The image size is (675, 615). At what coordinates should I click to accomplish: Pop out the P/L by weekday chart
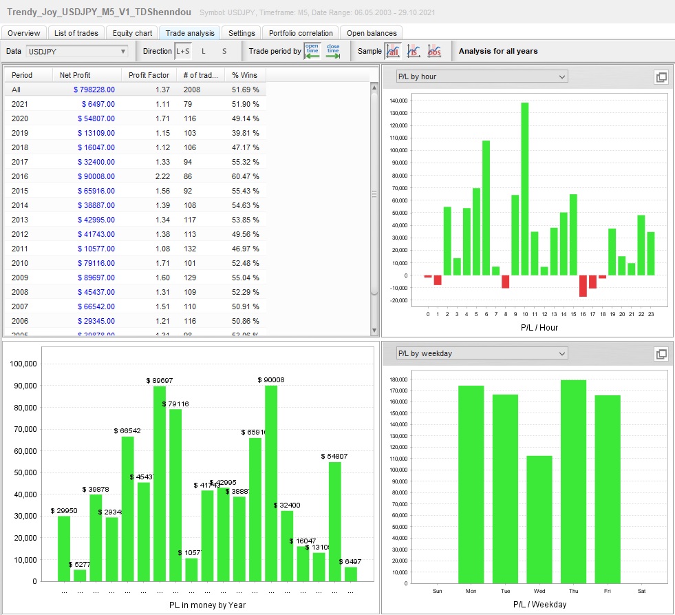pyautogui.click(x=661, y=354)
